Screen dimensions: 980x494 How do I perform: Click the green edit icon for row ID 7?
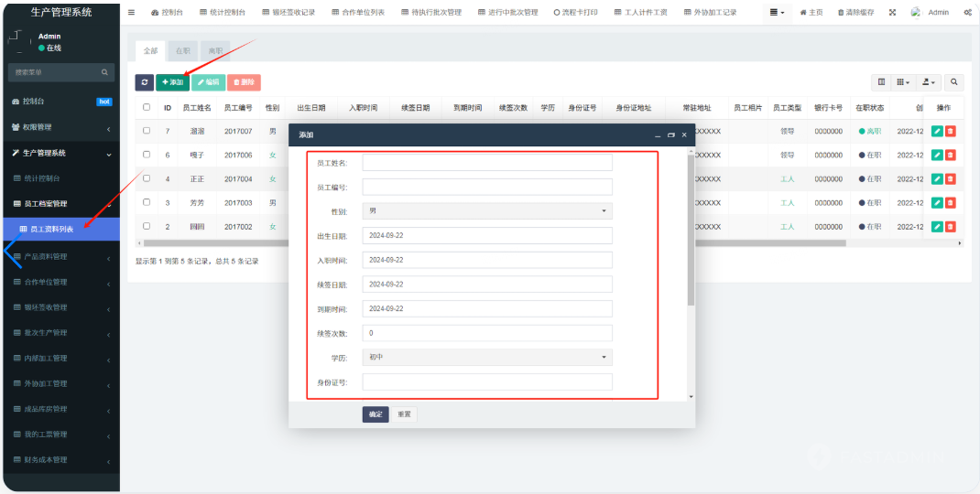(x=937, y=131)
